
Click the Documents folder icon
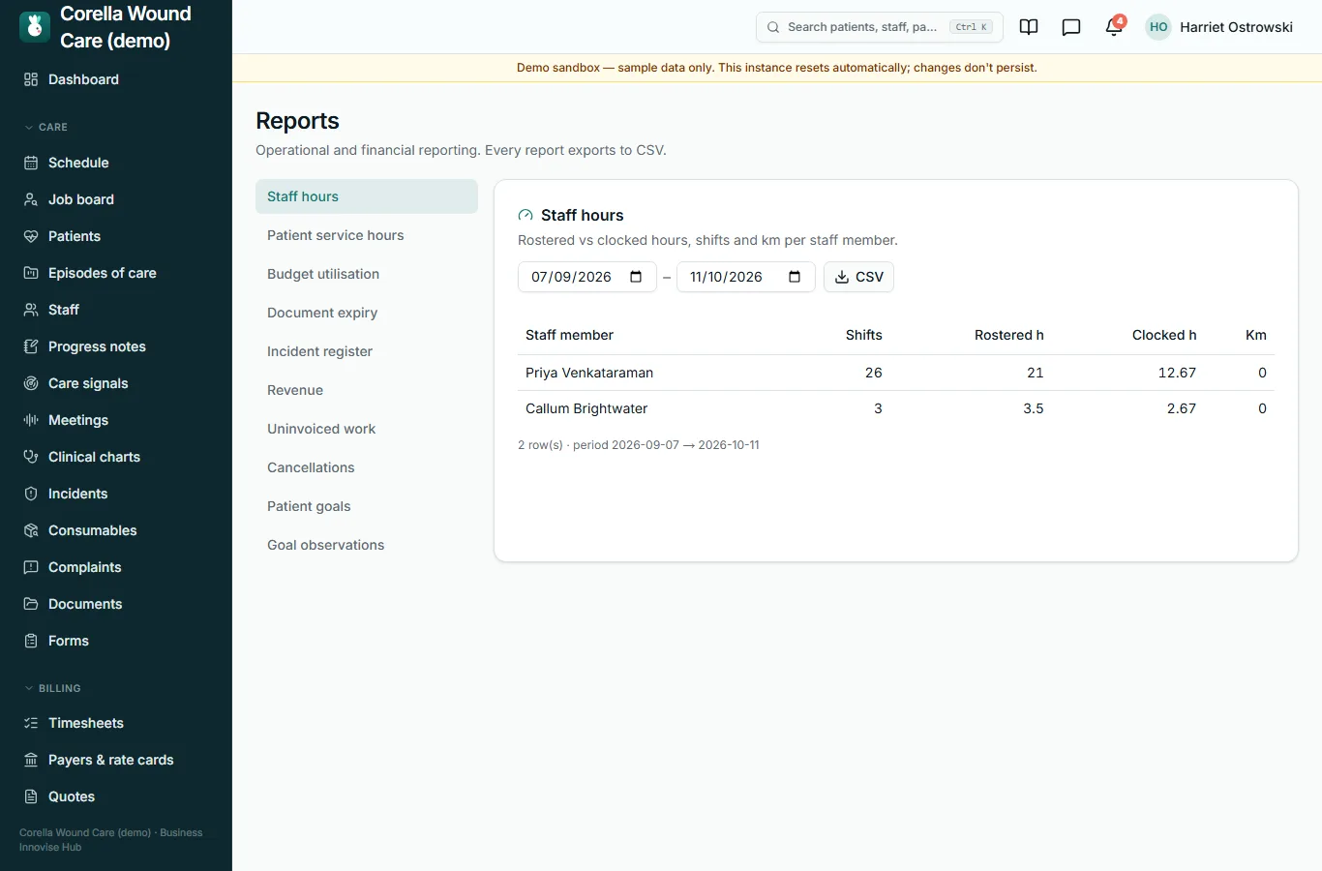click(x=31, y=604)
